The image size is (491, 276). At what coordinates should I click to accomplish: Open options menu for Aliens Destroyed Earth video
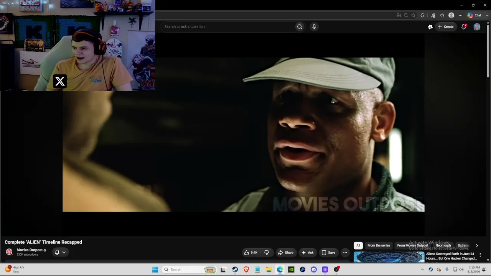pyautogui.click(x=480, y=255)
